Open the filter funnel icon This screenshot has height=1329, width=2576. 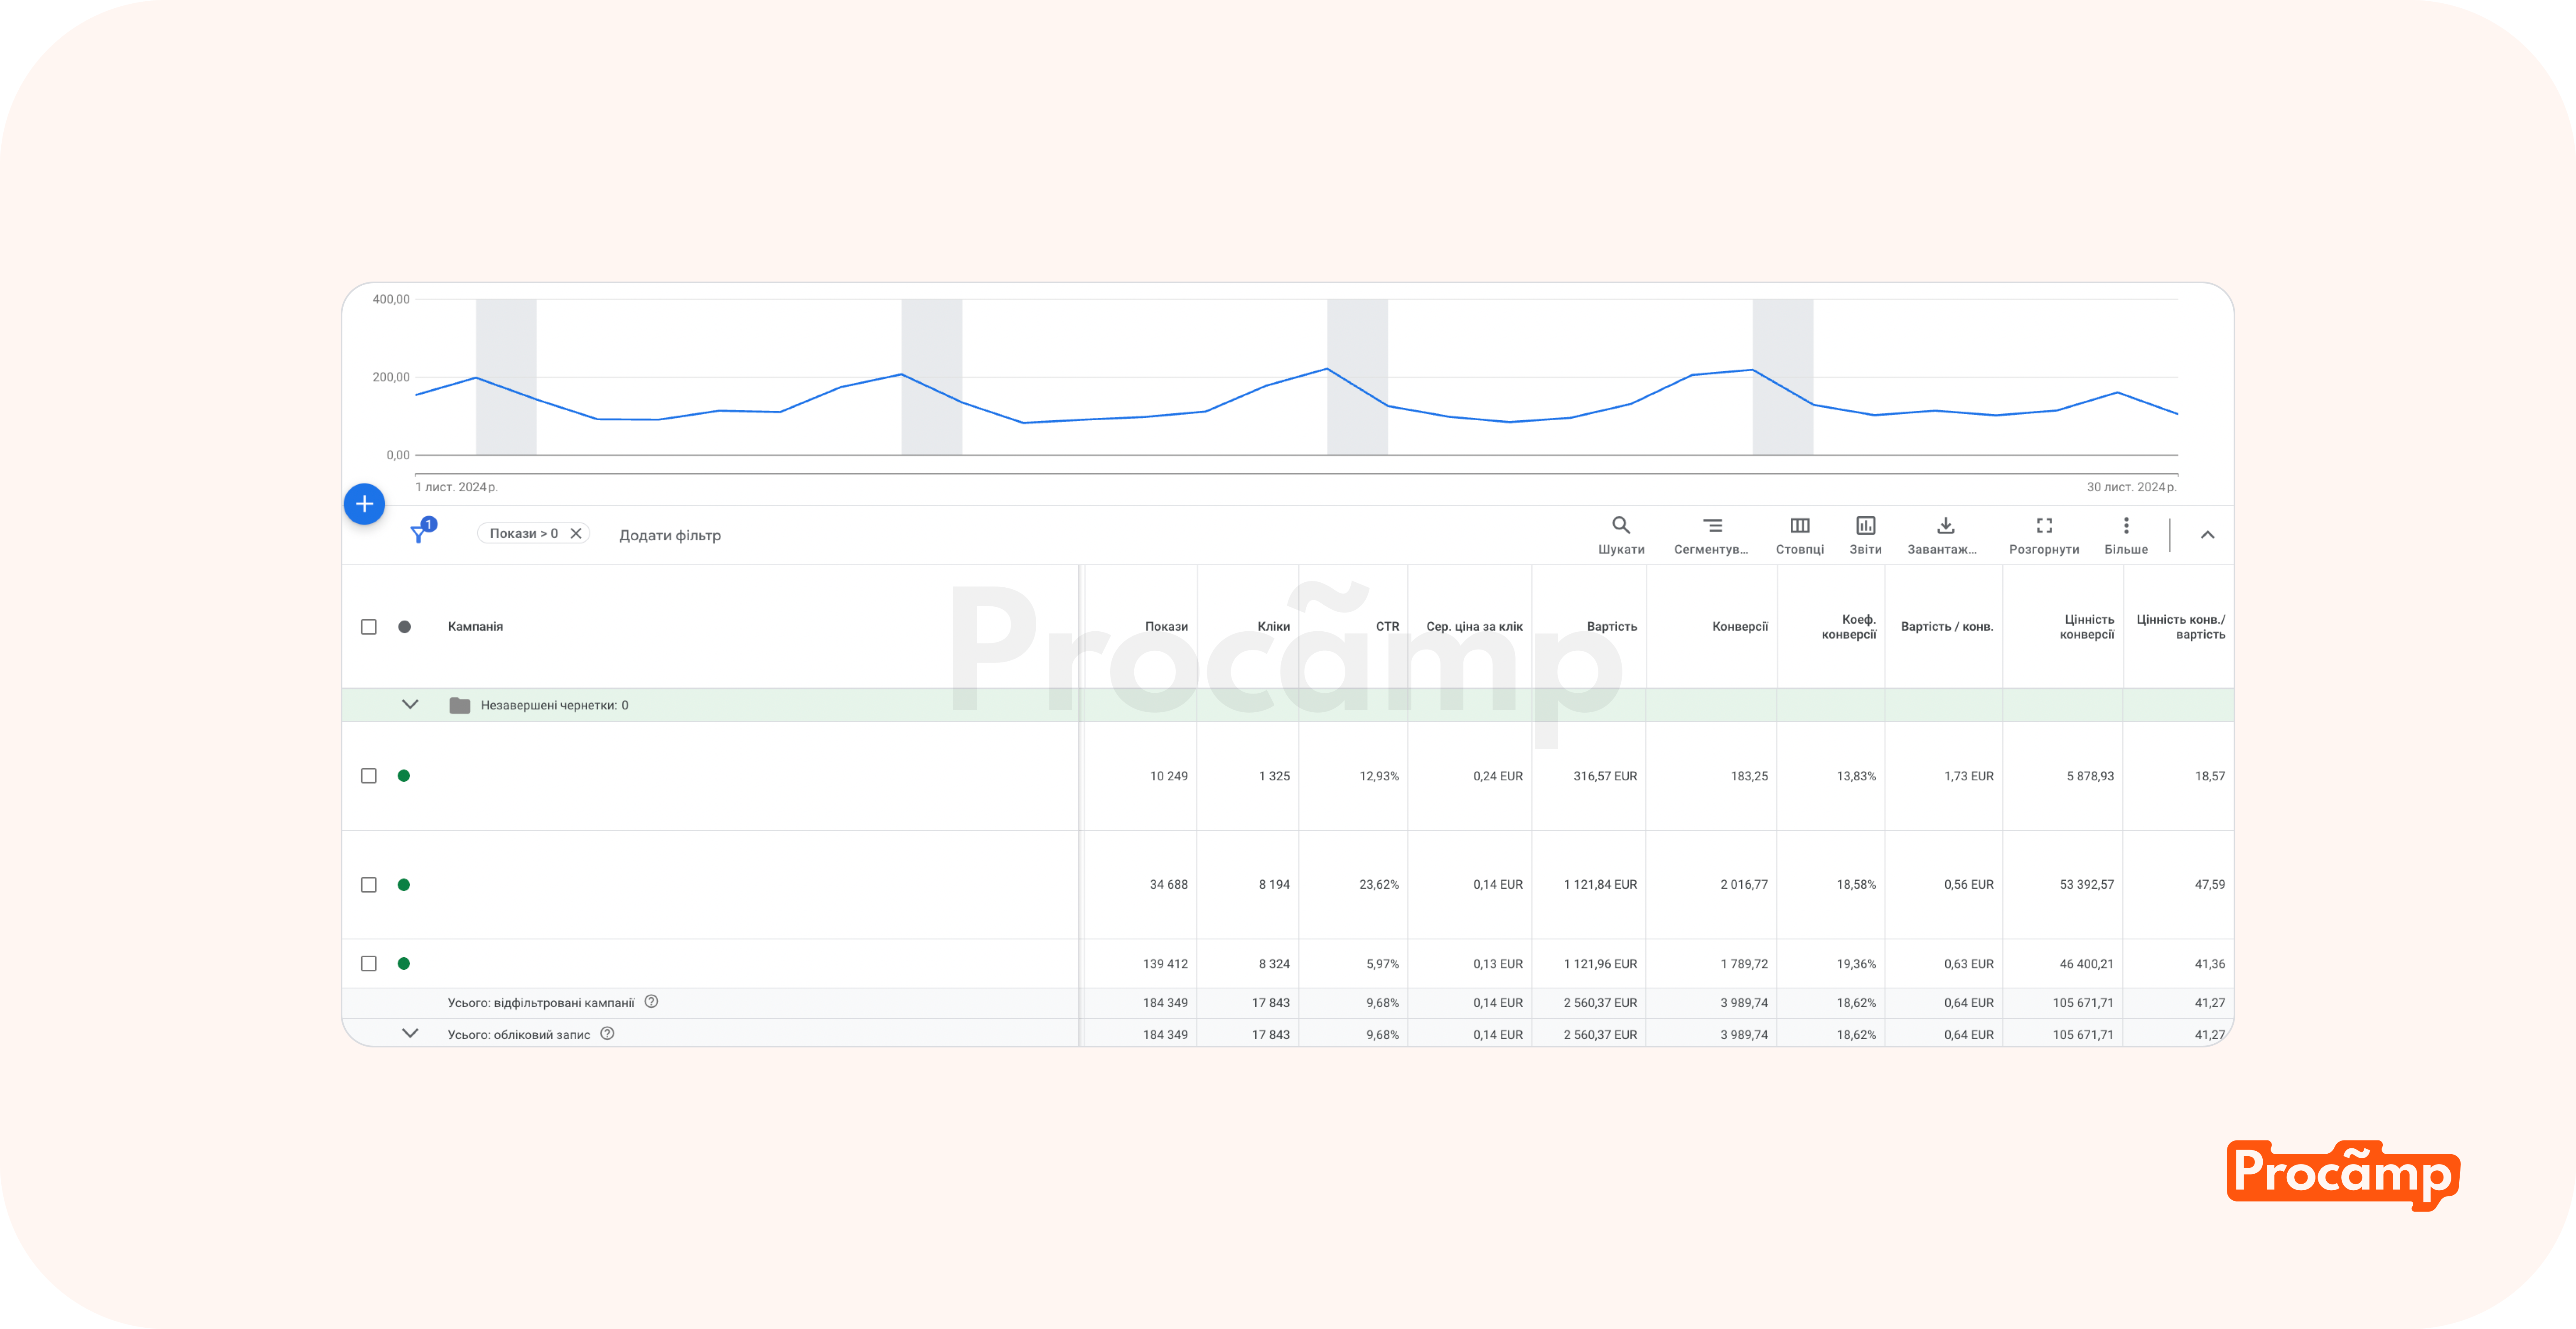[419, 534]
